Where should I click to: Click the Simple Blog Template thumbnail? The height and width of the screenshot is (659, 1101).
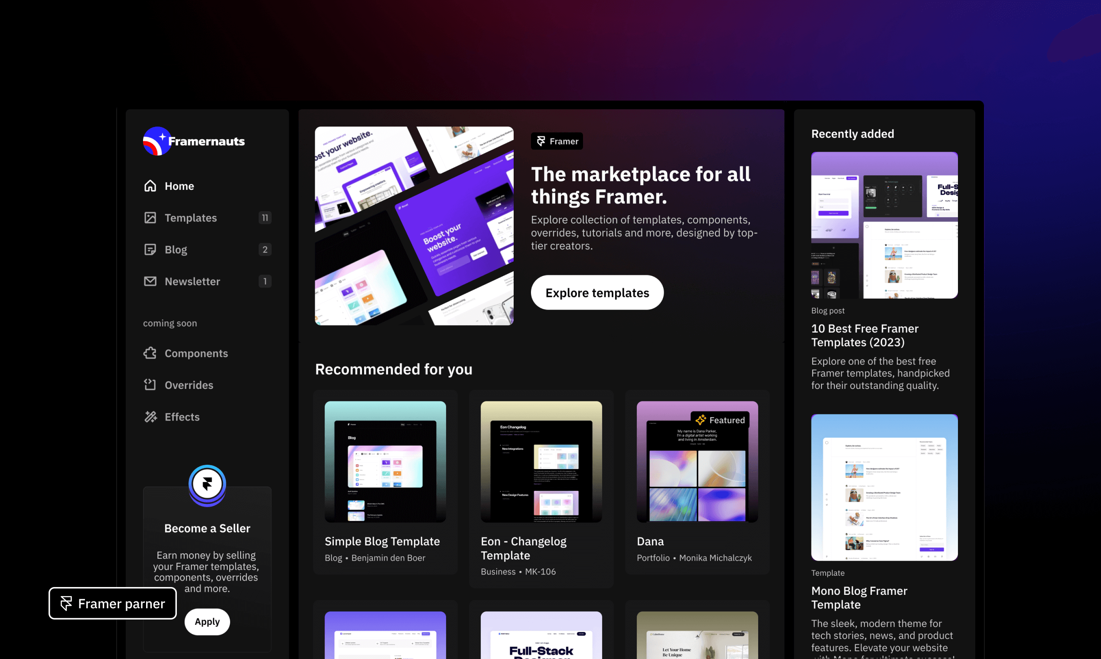pos(385,462)
